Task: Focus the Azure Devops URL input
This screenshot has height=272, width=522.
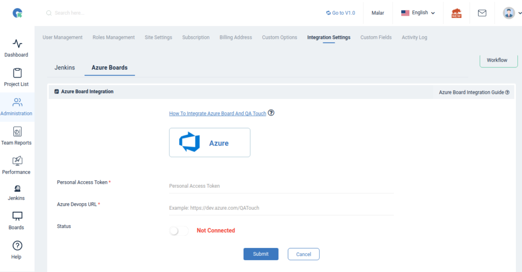Action: coord(280,208)
